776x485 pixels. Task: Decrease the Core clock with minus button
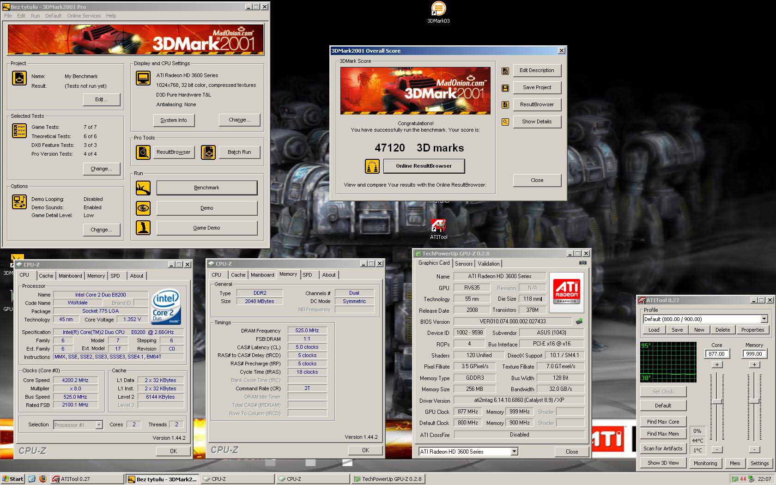click(x=717, y=449)
